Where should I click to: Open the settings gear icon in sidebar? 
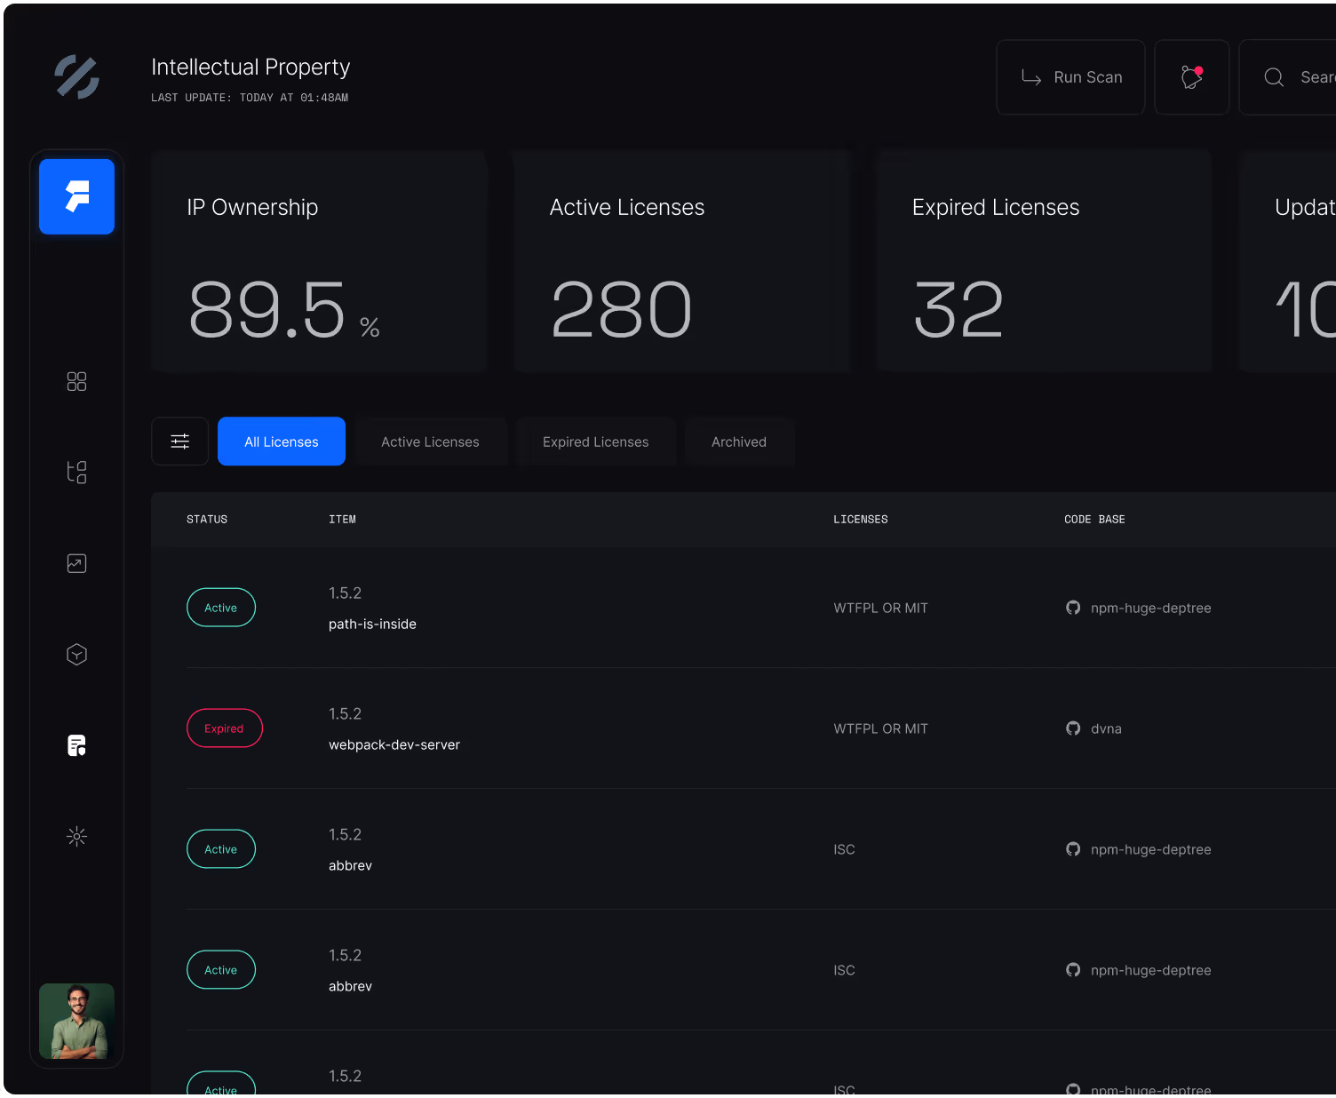(76, 836)
